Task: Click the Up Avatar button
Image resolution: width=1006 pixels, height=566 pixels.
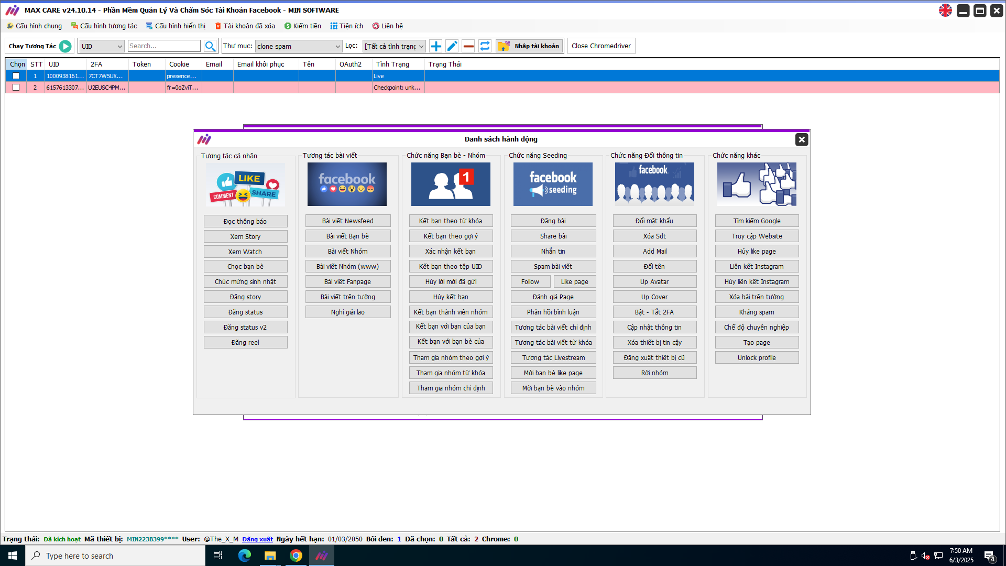Action: (654, 281)
